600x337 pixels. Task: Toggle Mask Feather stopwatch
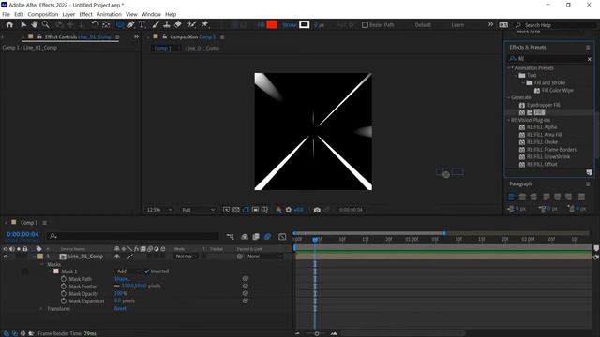click(64, 286)
